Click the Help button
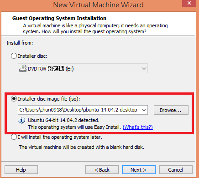 point(21,170)
